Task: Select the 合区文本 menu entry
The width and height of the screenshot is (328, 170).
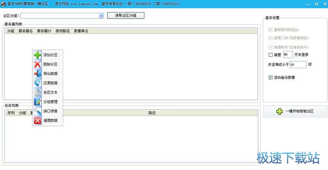Action: 50,92
